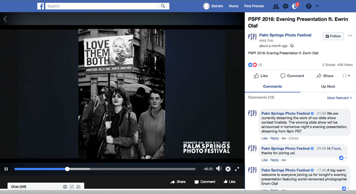Open the Friend Requests icon
Image resolution: width=356 pixels, height=194 pixels.
tap(276, 6)
